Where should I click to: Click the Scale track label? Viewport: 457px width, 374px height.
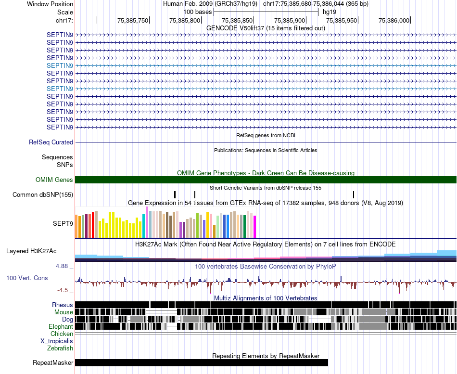65,12
